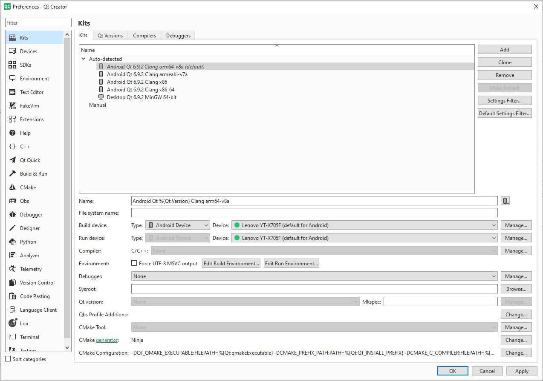Enable Force UTF-8 MSVC output checkbox
The image size is (543, 381).
pos(134,264)
